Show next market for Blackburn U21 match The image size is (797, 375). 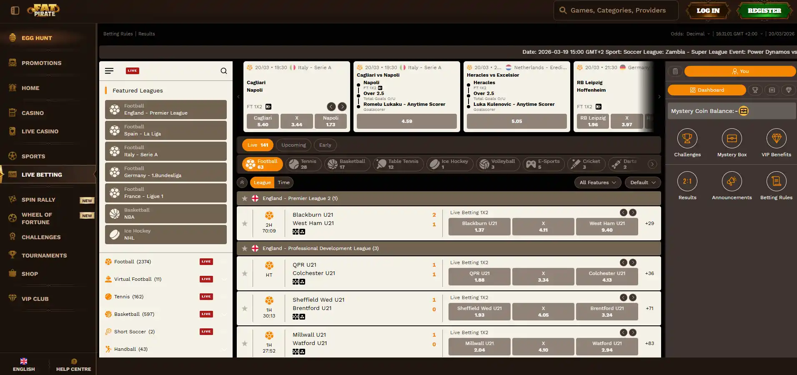[x=633, y=212]
